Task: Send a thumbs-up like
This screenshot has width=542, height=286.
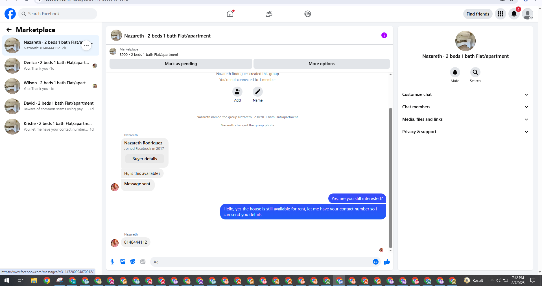Action: [387, 262]
